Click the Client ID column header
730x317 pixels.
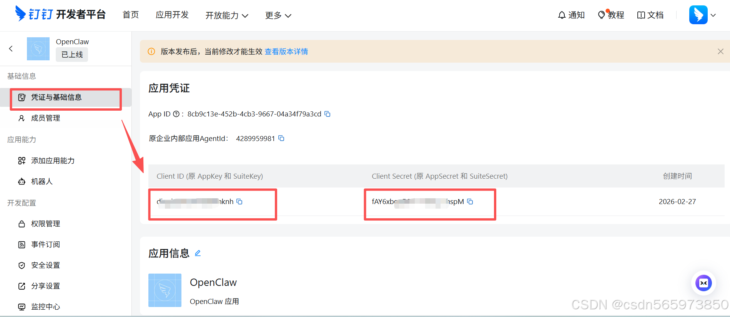[x=210, y=176]
